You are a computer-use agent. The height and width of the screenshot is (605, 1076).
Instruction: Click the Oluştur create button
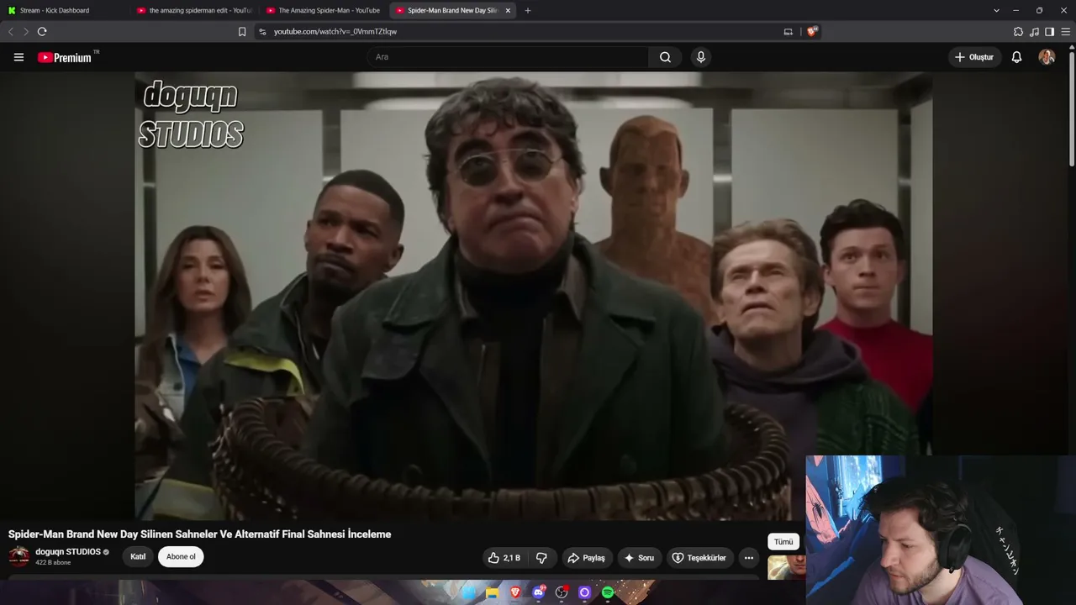974,57
